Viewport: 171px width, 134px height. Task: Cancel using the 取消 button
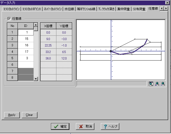click(85, 126)
